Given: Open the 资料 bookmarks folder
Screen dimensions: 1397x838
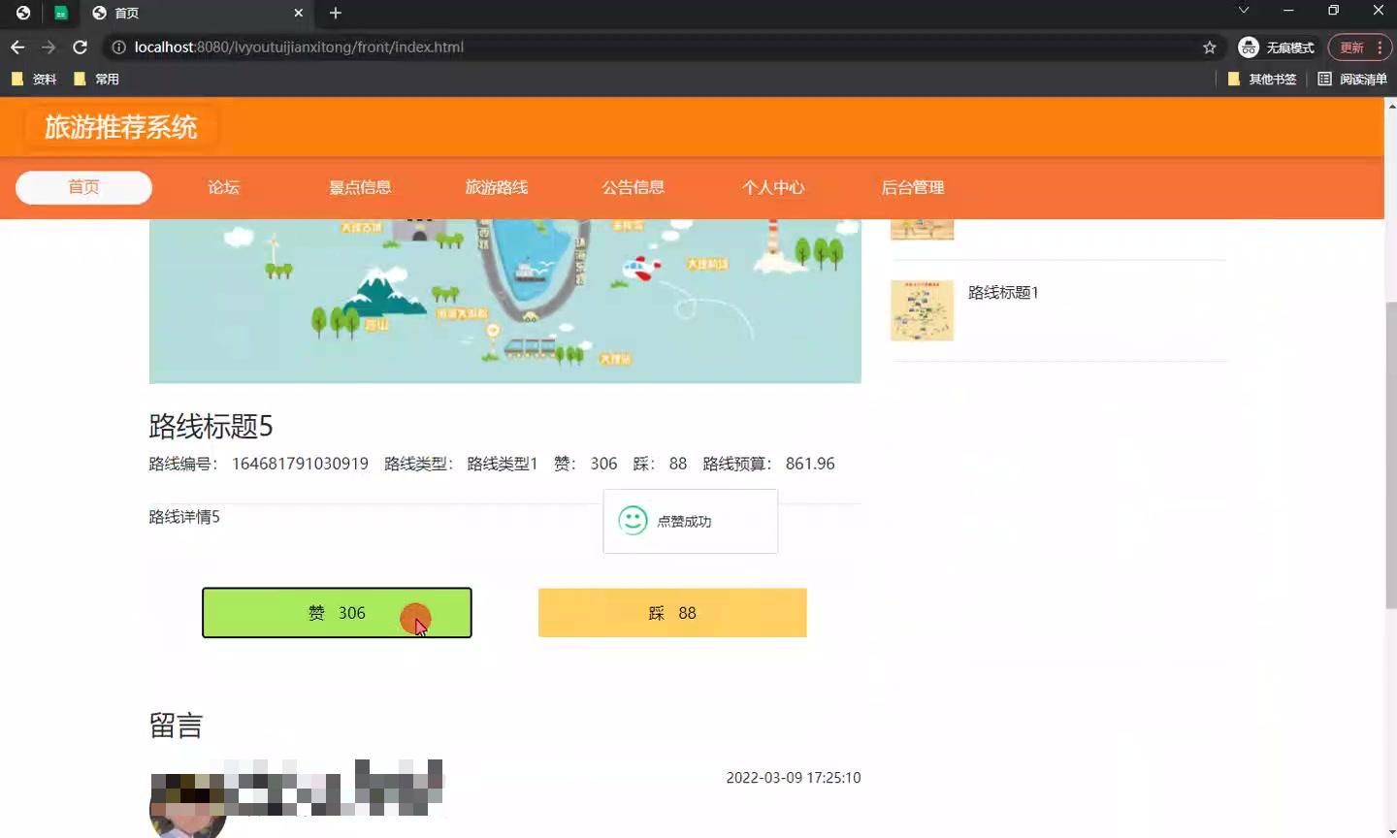Looking at the screenshot, I should pyautogui.click(x=34, y=79).
